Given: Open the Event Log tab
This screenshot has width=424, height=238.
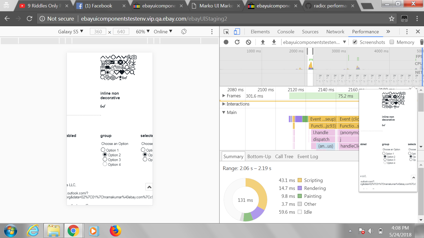Looking at the screenshot, I should [x=308, y=157].
